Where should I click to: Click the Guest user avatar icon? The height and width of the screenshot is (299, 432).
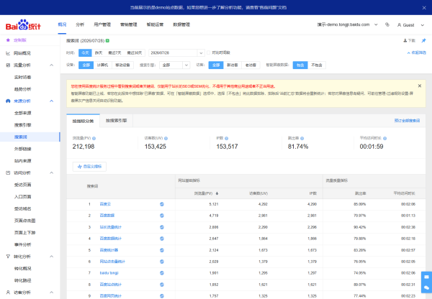pos(399,24)
